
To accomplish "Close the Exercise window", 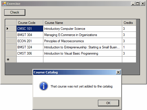I will pyautogui.click(x=143, y=4).
